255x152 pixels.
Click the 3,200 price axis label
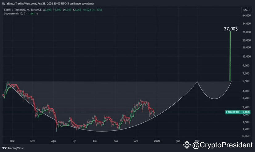[x=246, y=98]
